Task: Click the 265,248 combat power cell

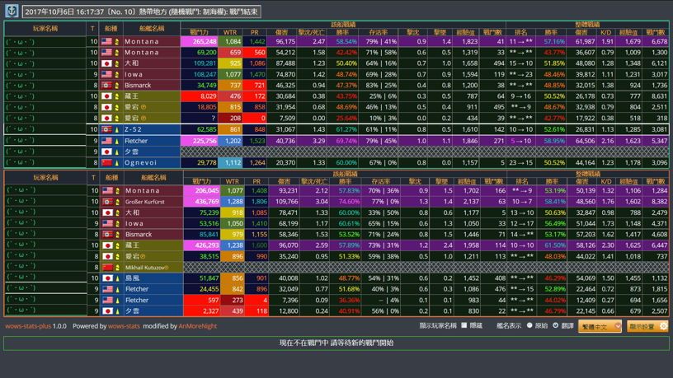Action: 200,41
